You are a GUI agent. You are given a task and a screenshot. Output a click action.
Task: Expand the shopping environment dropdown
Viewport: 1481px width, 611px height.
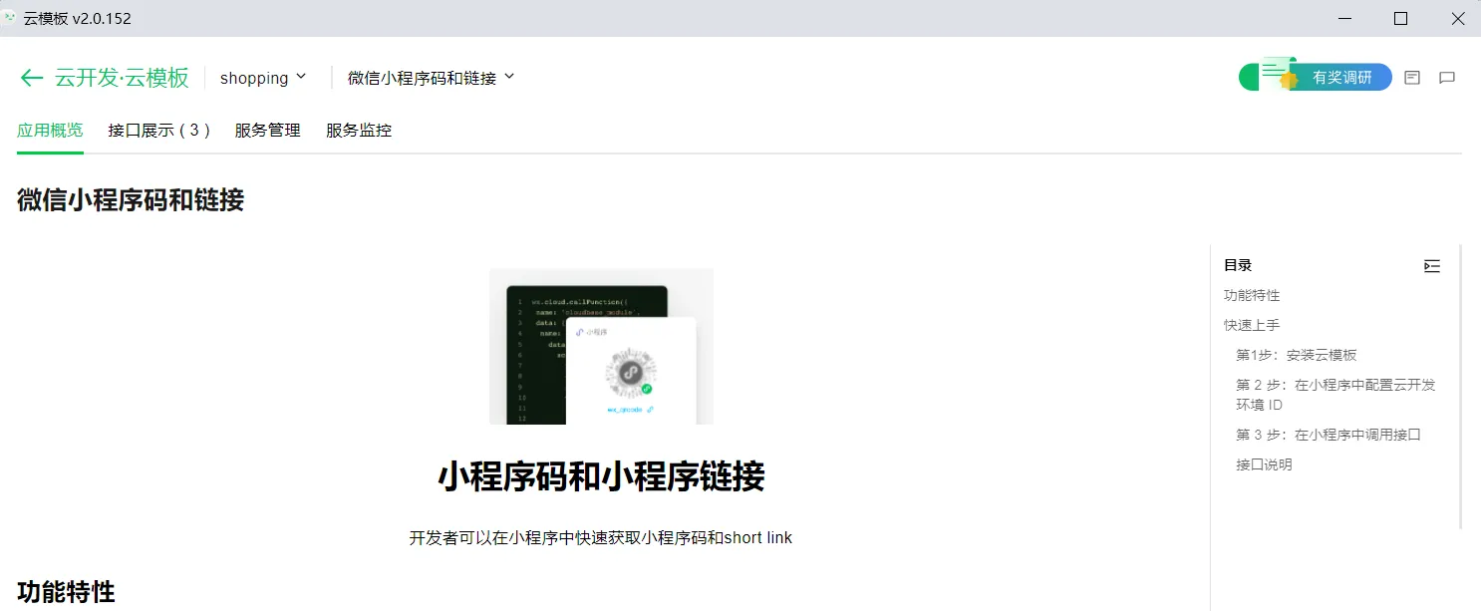(x=263, y=78)
